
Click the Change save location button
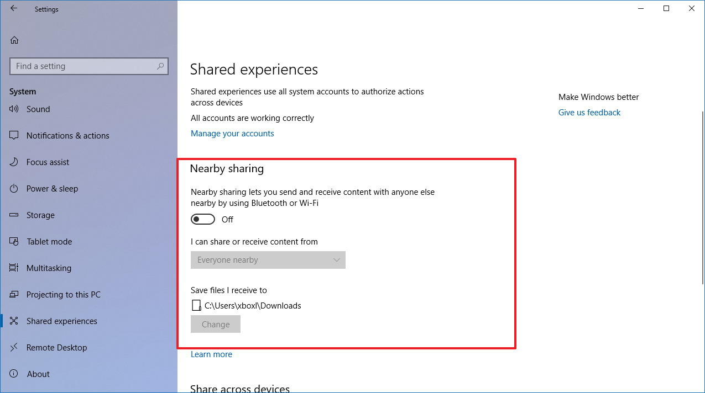[216, 325]
